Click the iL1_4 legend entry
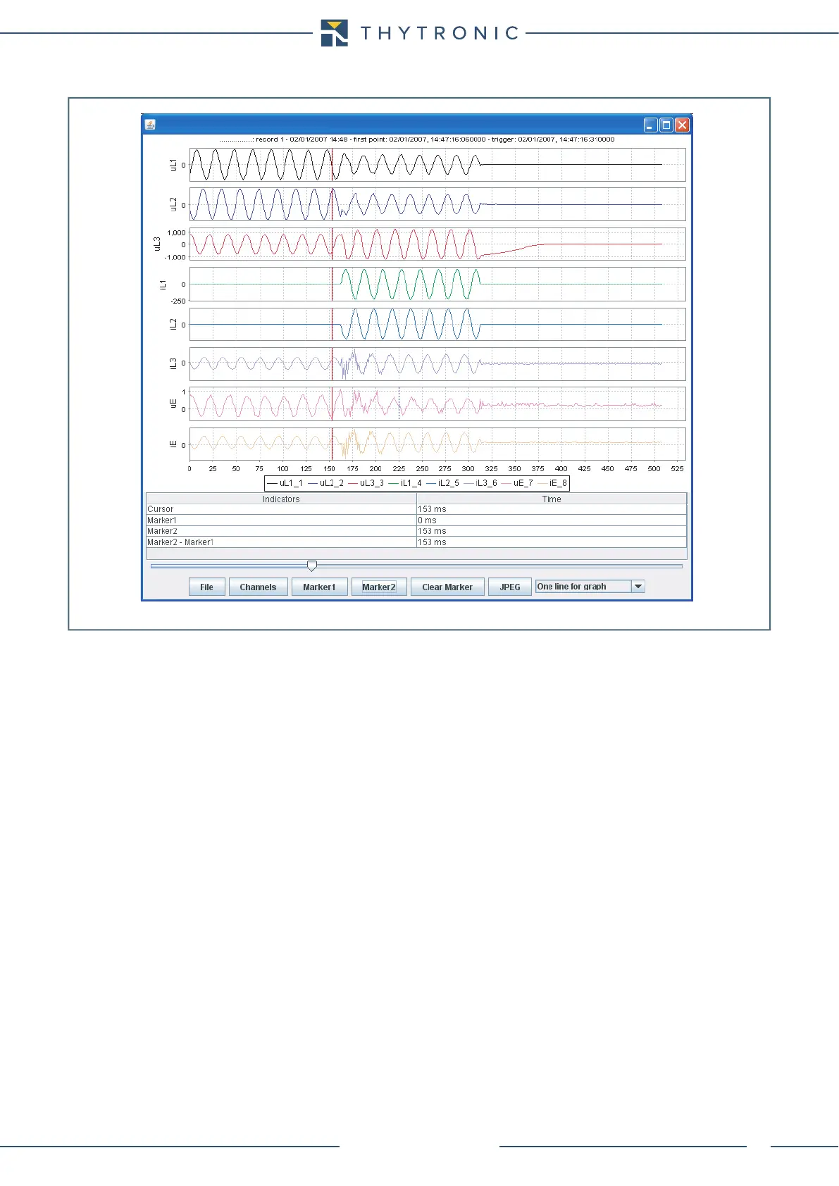 pos(405,483)
